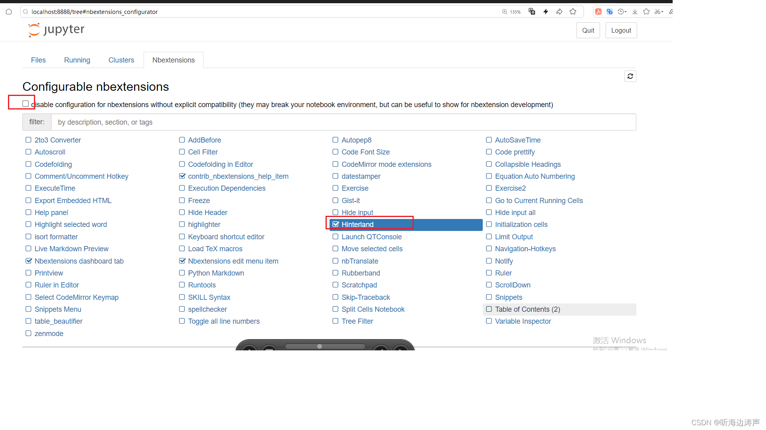This screenshot has height=430, width=766.
Task: Enable the 2to3 Converter checkbox
Action: (28, 140)
